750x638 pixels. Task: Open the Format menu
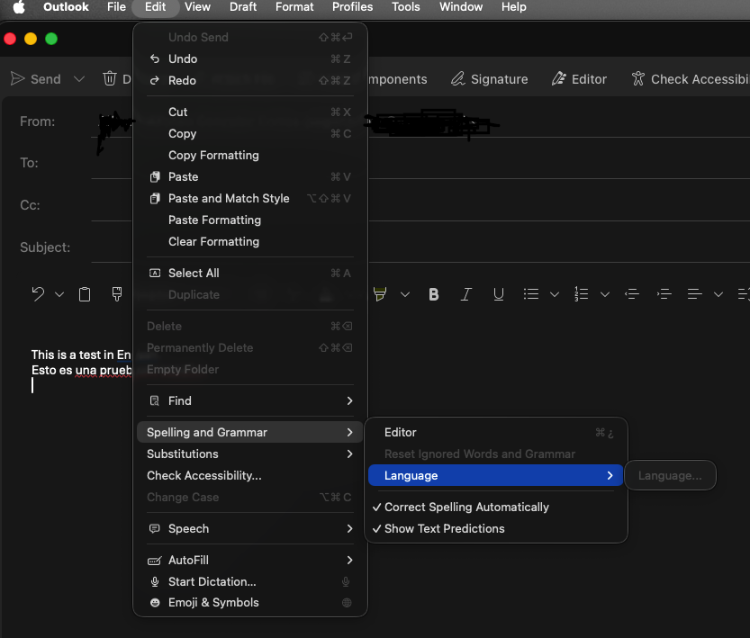click(294, 7)
